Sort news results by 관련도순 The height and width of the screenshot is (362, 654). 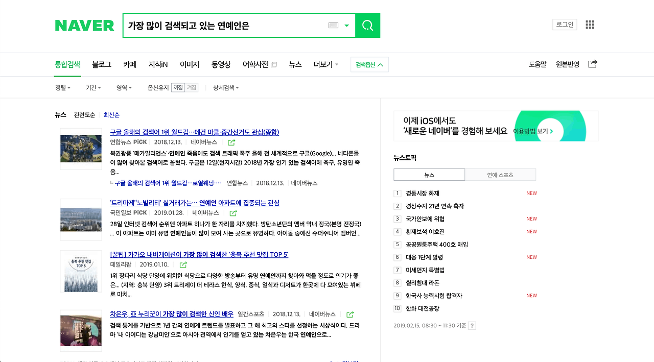coord(84,115)
